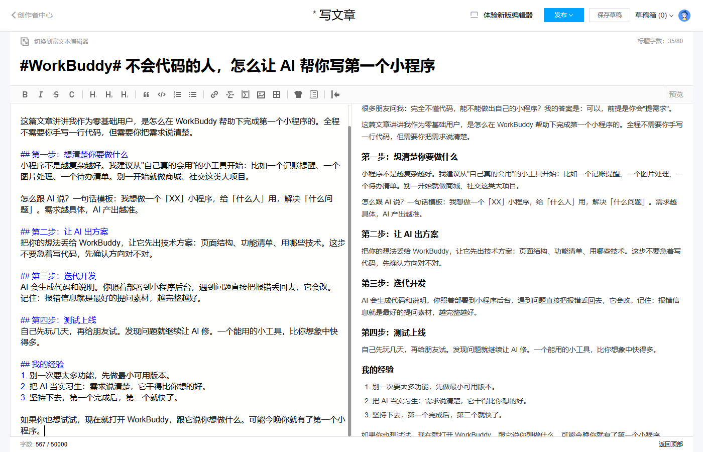This screenshot has width=703, height=452.
Task: Click the '## 我的经验' source line
Action: pos(42,365)
